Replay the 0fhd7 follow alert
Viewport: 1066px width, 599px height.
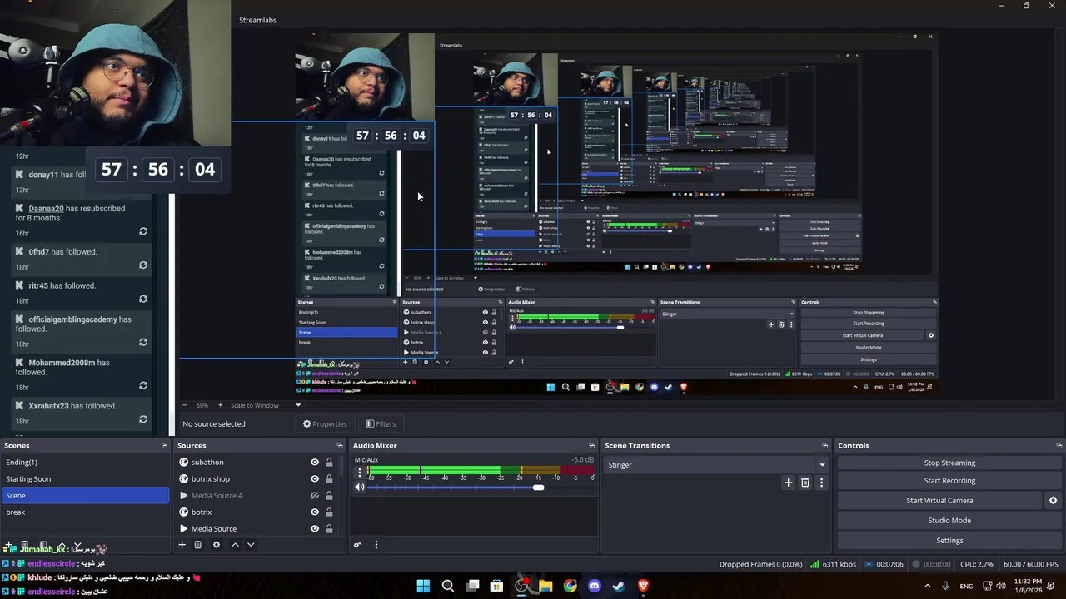(x=143, y=265)
